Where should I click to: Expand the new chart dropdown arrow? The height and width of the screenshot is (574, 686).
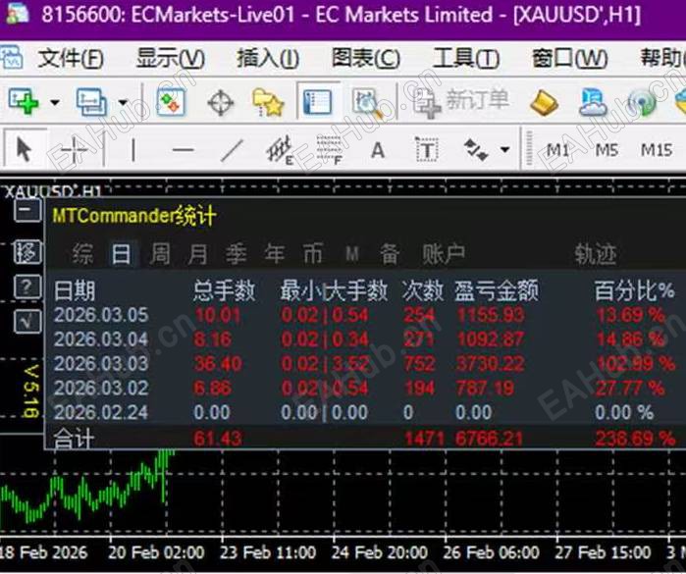55,102
